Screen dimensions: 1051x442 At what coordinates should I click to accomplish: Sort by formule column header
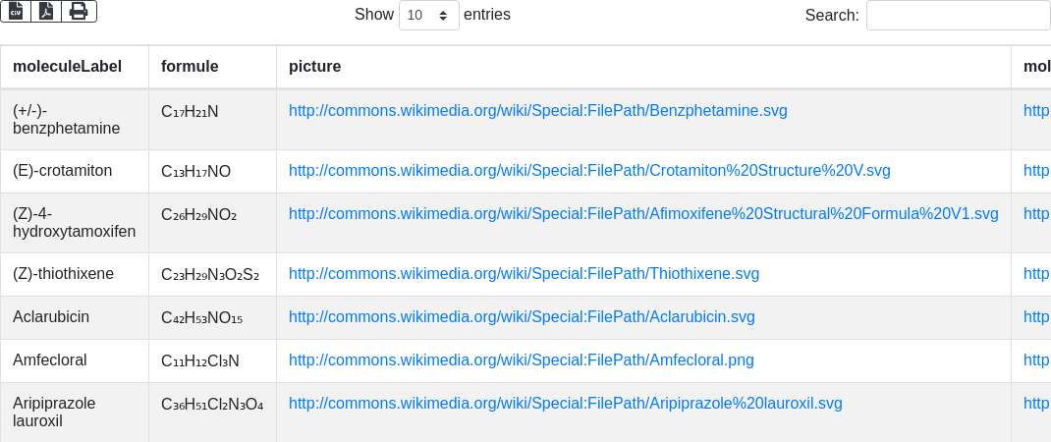click(190, 67)
